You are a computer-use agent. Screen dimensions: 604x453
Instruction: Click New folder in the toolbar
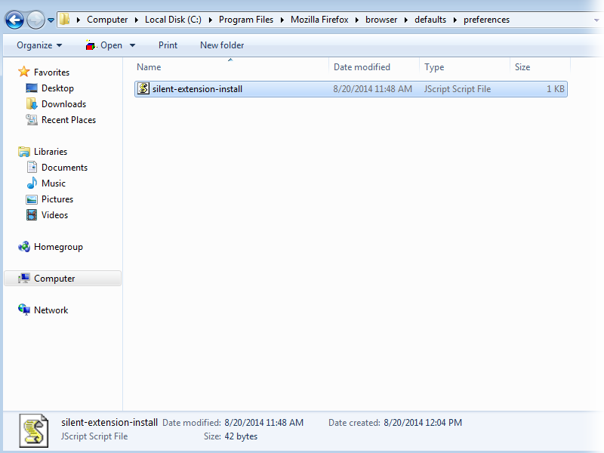[222, 45]
